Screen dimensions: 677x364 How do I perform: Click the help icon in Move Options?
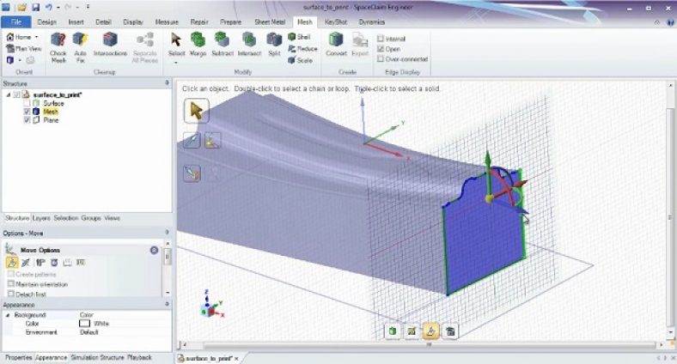click(x=154, y=250)
